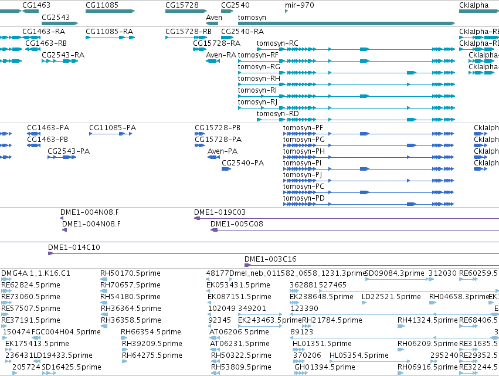Open EST EK238648.5prime
Image resolution: width=499 pixels, height=376 pixels.
coord(321,297)
